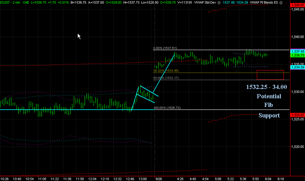Select the "5:50" time axis label
The width and height of the screenshot is (305, 181).
[x=256, y=179]
